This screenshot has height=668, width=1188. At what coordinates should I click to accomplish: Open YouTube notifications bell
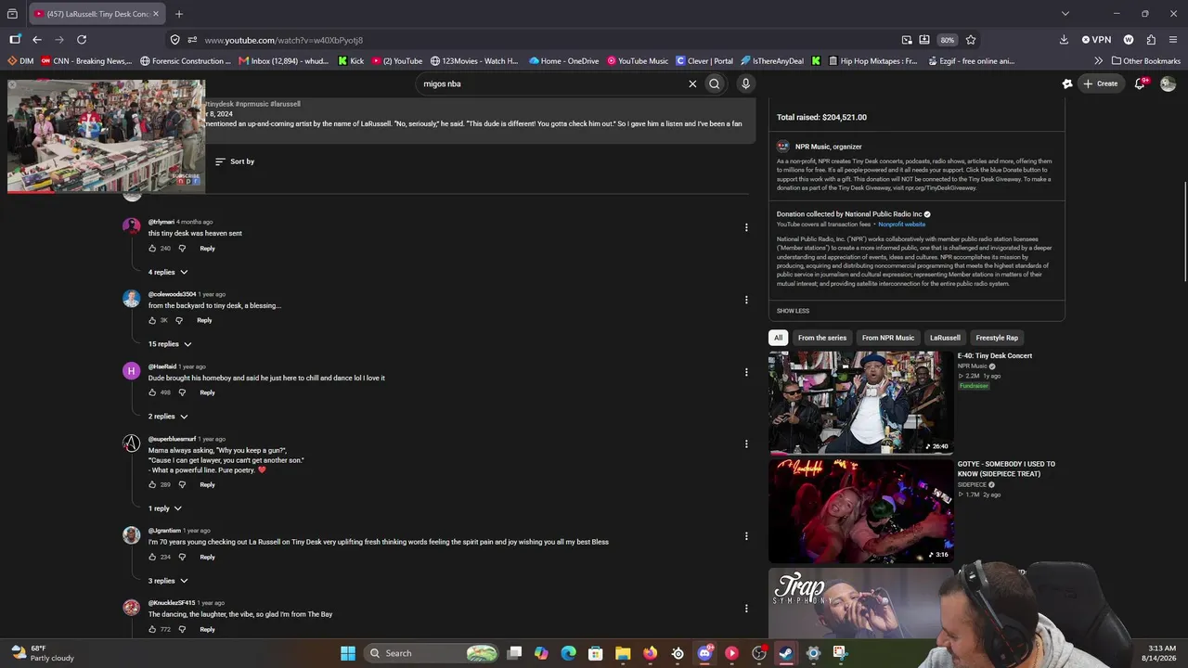(x=1141, y=83)
